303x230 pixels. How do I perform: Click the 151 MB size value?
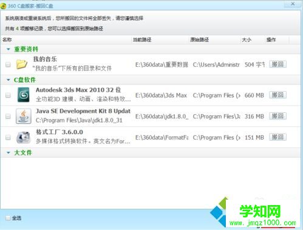click(254, 138)
